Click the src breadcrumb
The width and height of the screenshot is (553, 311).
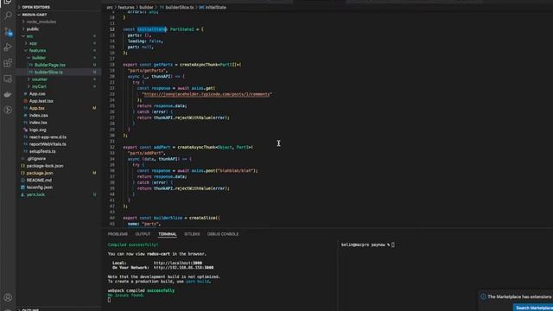(x=110, y=8)
